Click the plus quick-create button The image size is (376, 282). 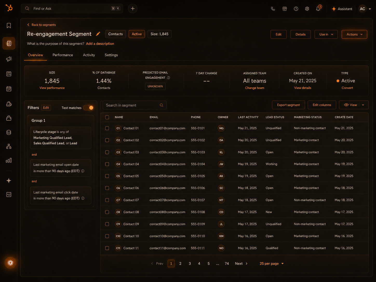pos(133,9)
